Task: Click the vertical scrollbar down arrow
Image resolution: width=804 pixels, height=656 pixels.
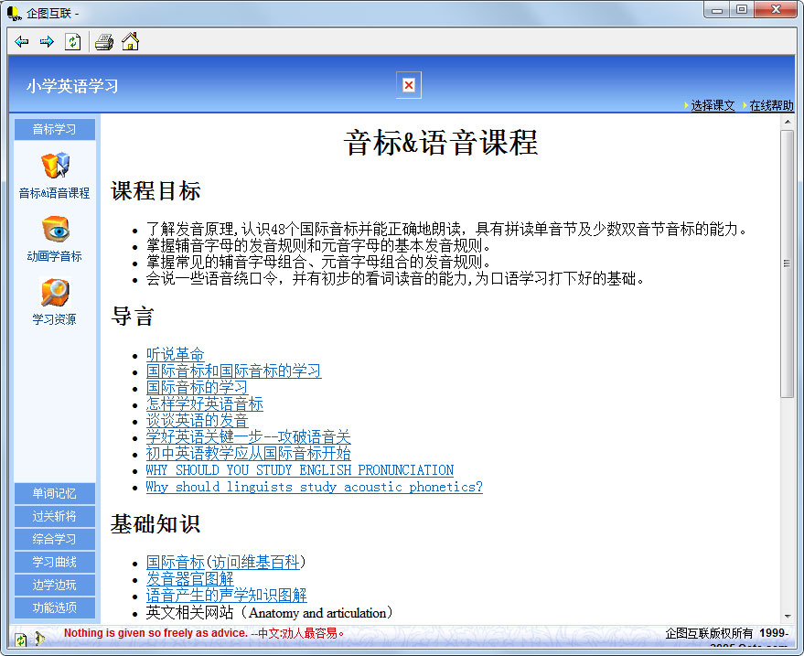Action: (787, 615)
